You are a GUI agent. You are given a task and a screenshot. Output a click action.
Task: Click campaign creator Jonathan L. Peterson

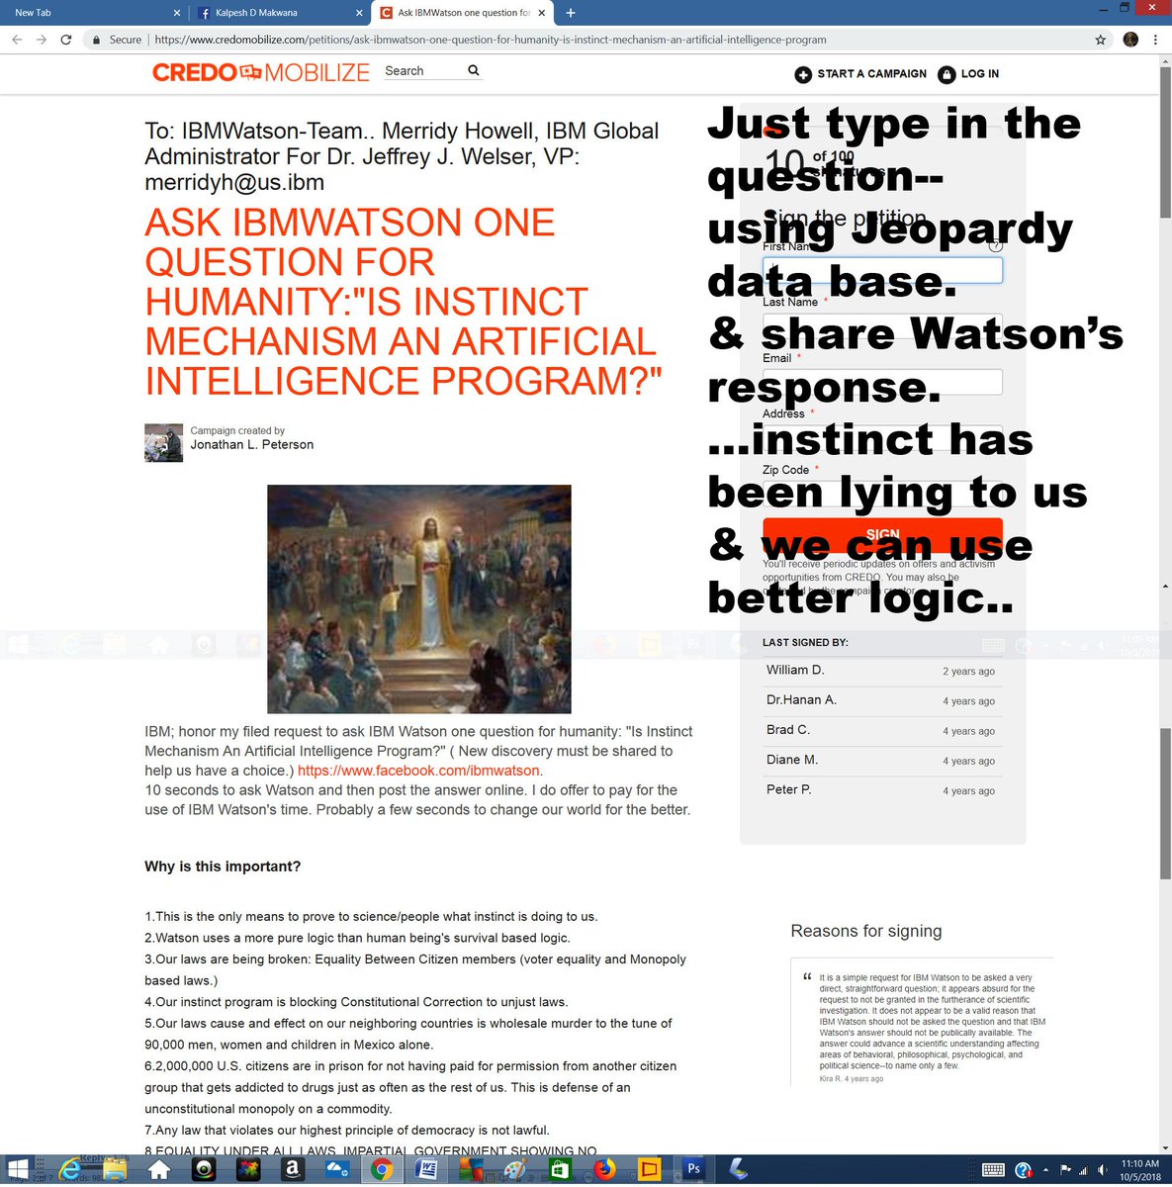click(x=252, y=444)
